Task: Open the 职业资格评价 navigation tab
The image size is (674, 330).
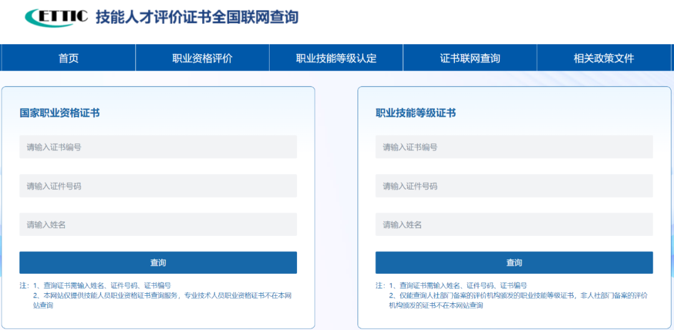Action: tap(202, 59)
